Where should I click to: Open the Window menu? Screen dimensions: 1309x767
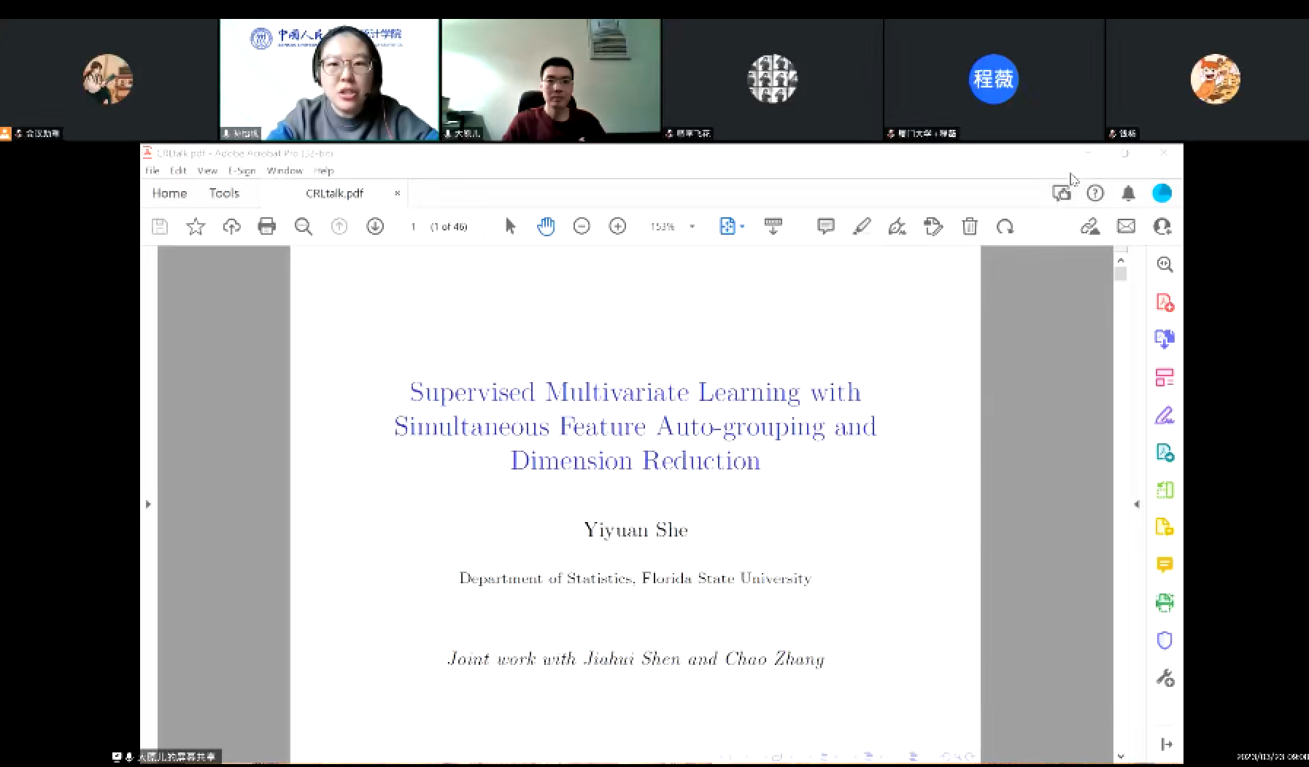285,171
